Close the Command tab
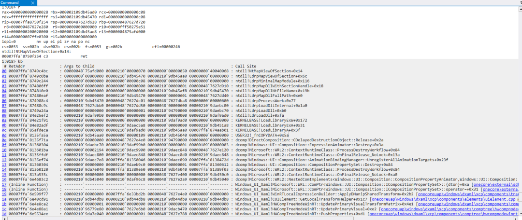The width and height of the screenshot is (522, 220). (x=33, y=3)
